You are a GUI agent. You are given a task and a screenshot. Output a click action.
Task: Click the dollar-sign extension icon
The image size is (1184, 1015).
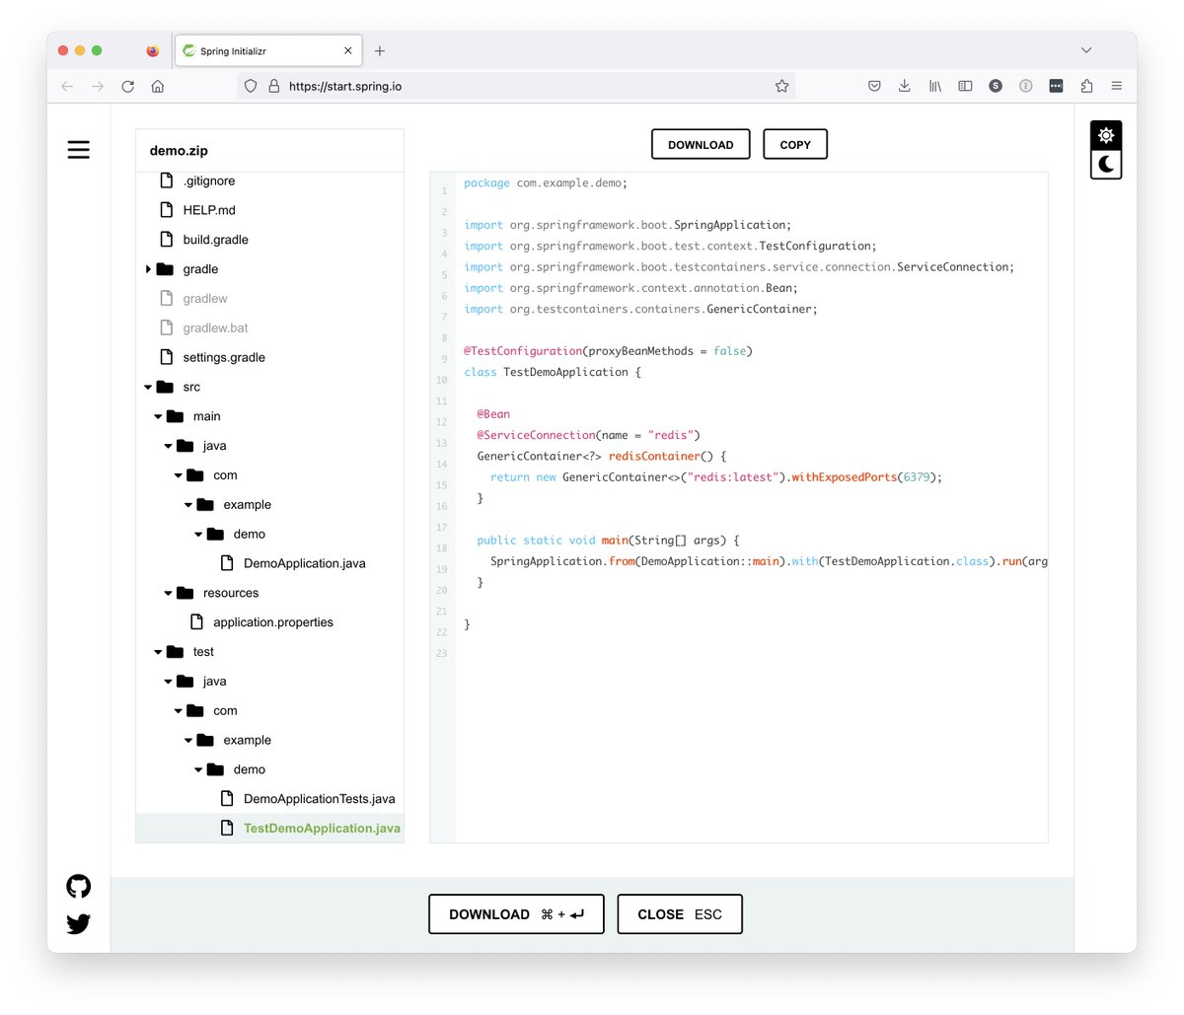[996, 86]
